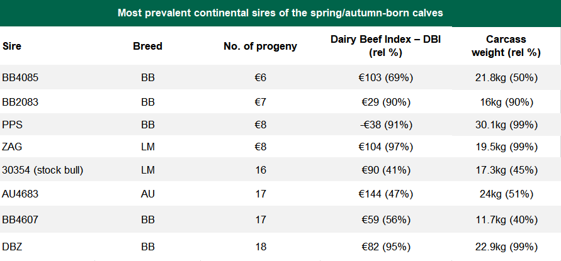Select the Dairy Beef Index header
Screen dimensions: 561x261
[385, 46]
